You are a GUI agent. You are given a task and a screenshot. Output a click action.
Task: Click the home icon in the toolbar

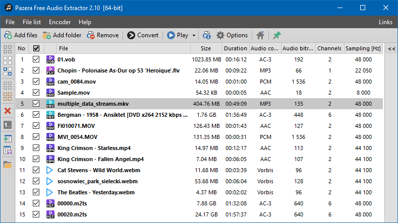pyautogui.click(x=260, y=35)
